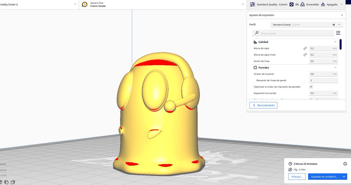Click the Vista previa button

pyautogui.click(x=297, y=177)
